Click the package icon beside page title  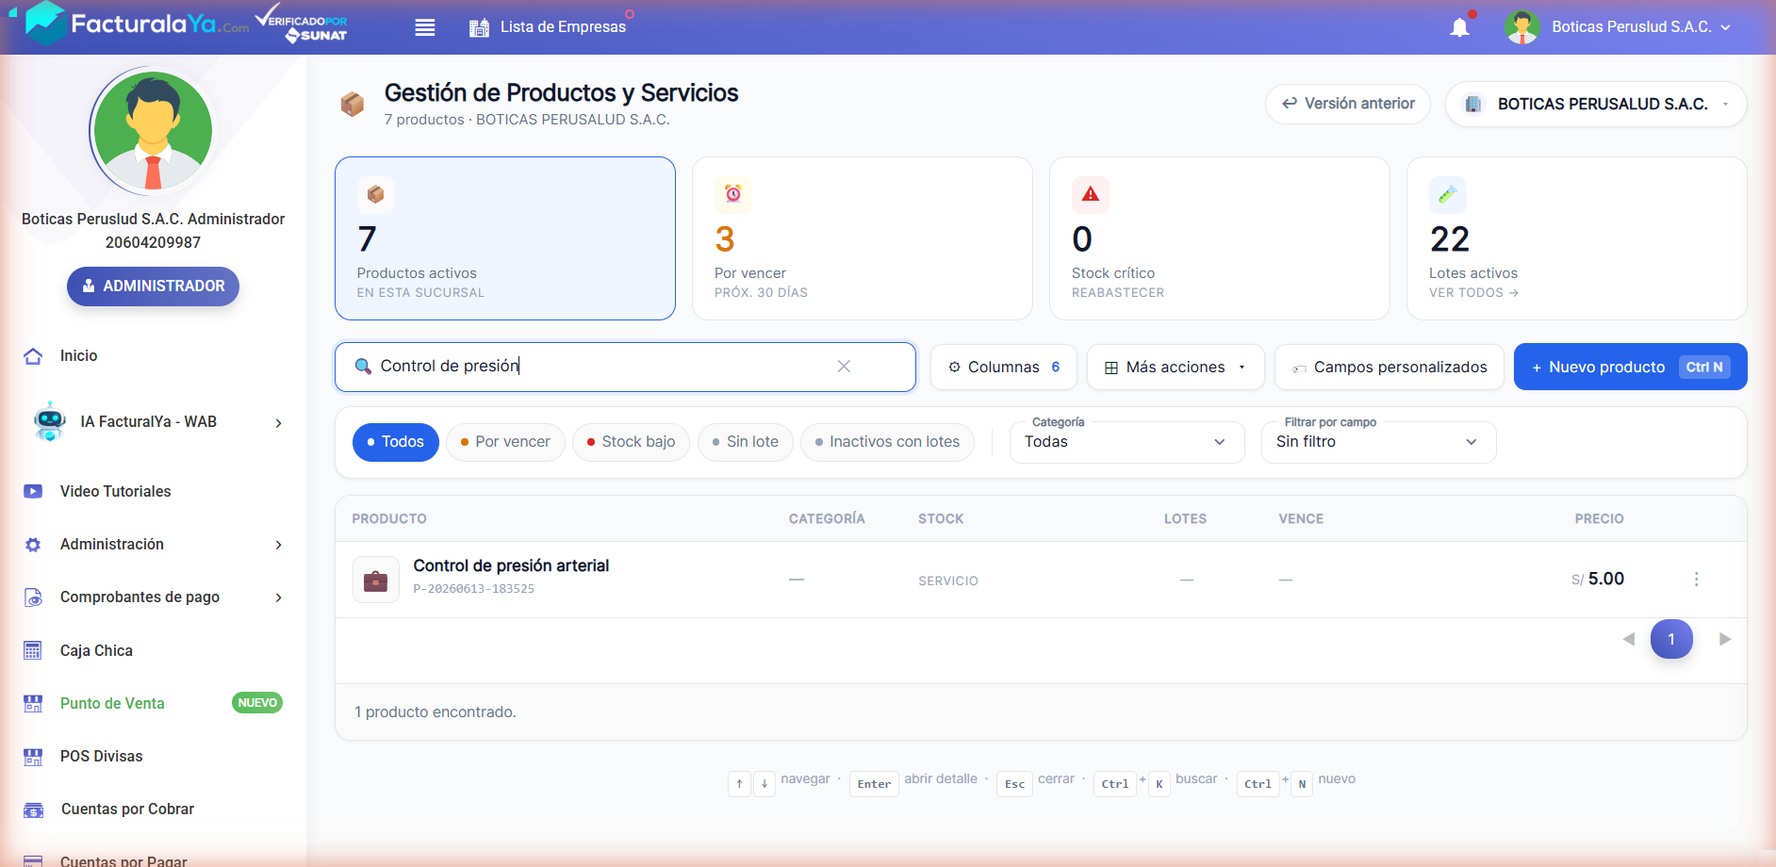click(353, 104)
